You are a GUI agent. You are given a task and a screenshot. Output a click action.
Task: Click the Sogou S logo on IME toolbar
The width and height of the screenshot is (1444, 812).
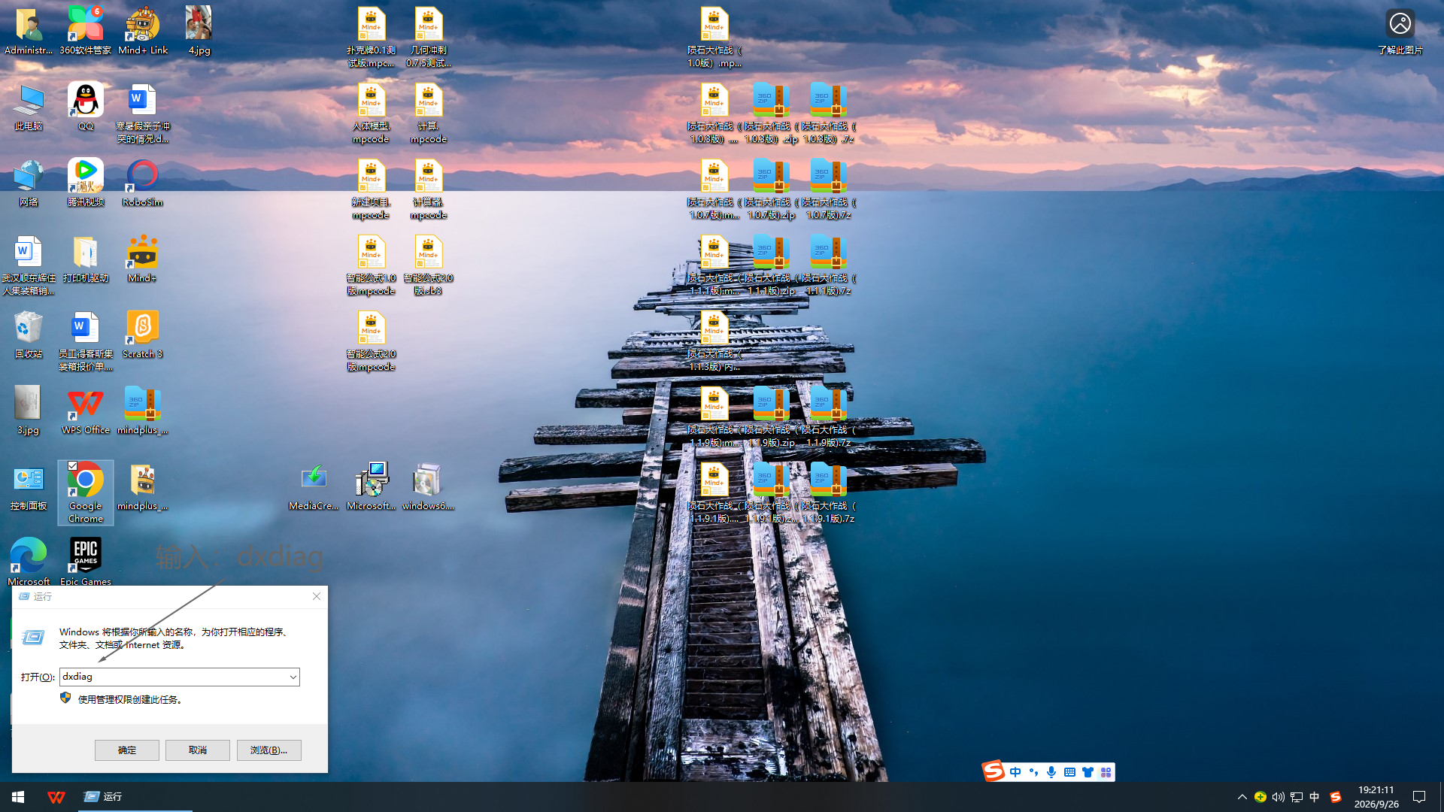[x=994, y=771]
